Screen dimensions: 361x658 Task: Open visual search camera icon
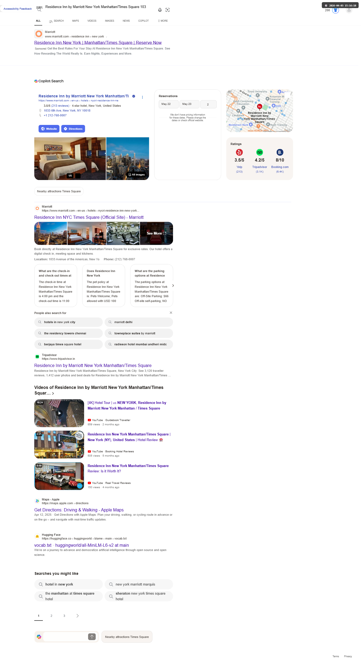pyautogui.click(x=168, y=10)
